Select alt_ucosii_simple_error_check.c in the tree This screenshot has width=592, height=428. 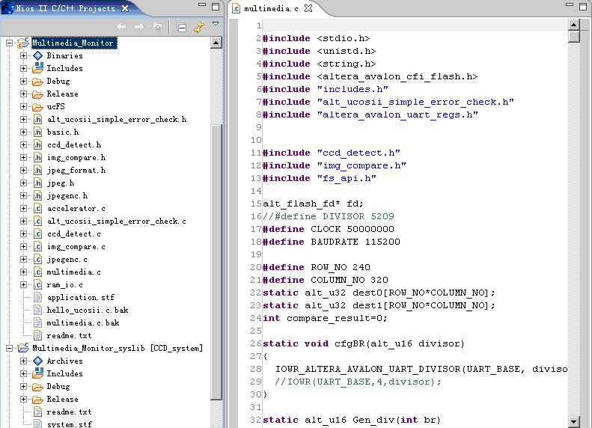pos(117,221)
